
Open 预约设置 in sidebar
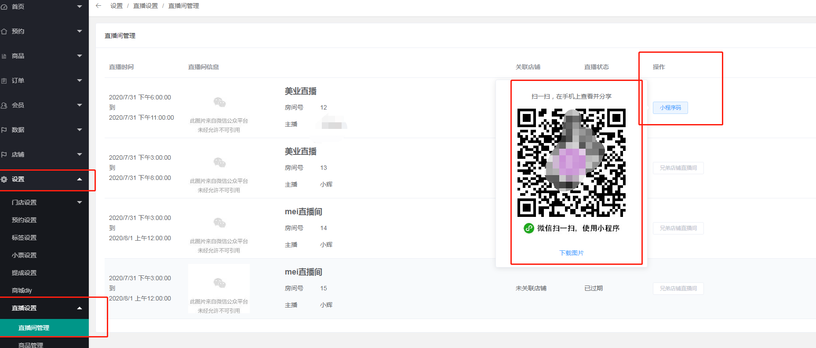pyautogui.click(x=24, y=220)
